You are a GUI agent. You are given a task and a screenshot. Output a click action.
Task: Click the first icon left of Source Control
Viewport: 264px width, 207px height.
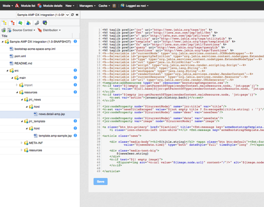[4, 30]
